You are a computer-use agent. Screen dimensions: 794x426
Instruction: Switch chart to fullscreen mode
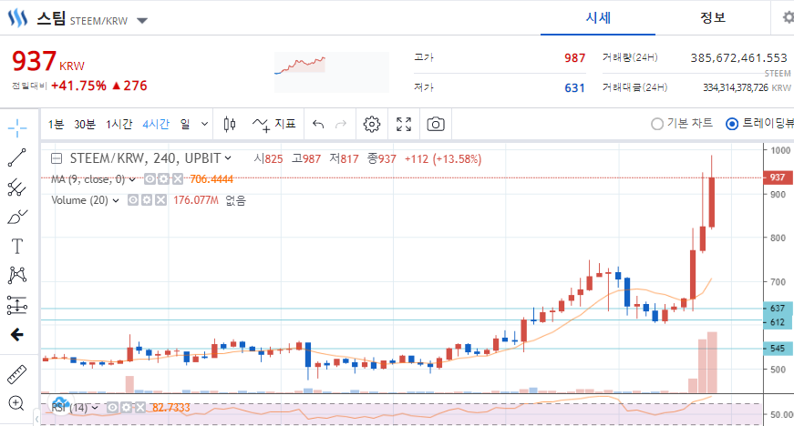pos(404,124)
